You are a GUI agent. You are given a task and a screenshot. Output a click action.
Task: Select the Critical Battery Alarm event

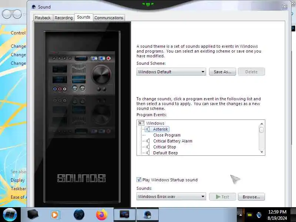pyautogui.click(x=173, y=141)
